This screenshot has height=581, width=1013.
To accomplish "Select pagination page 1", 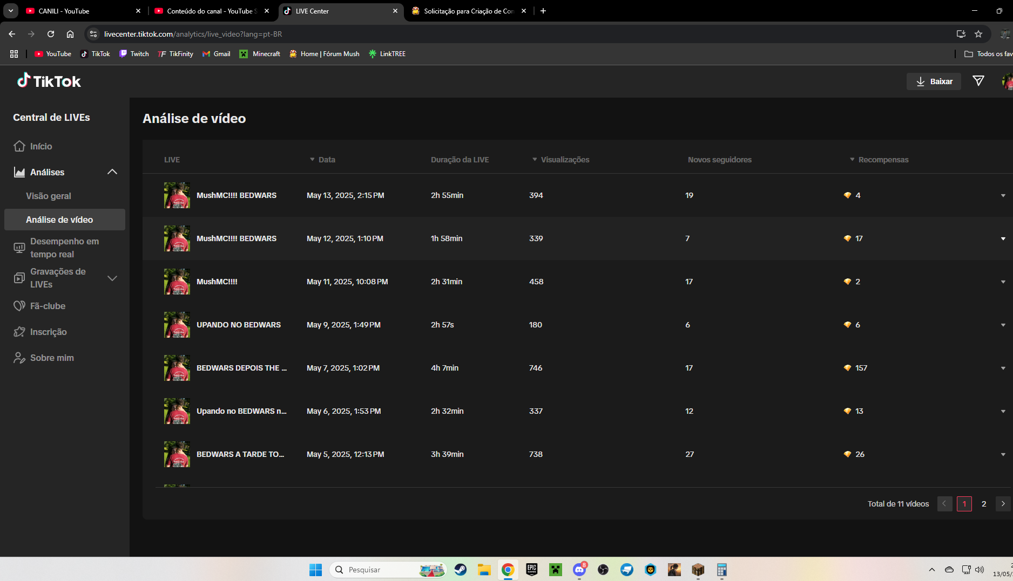I will pos(964,503).
